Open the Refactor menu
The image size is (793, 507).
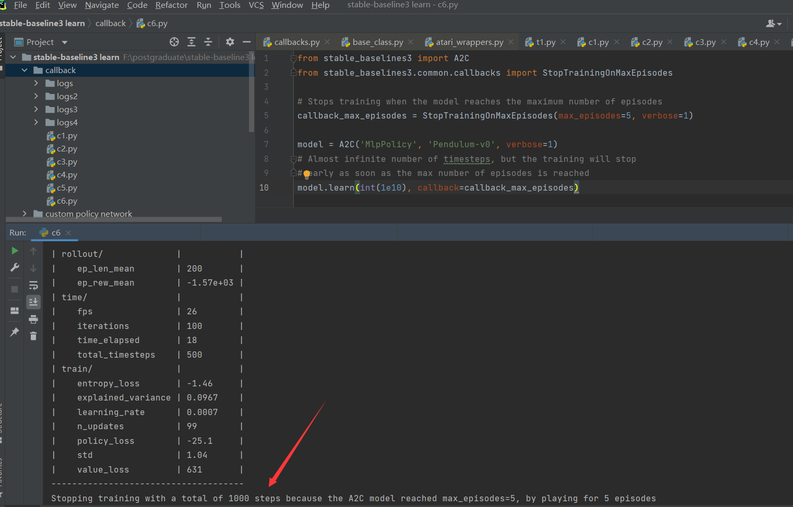(x=171, y=5)
